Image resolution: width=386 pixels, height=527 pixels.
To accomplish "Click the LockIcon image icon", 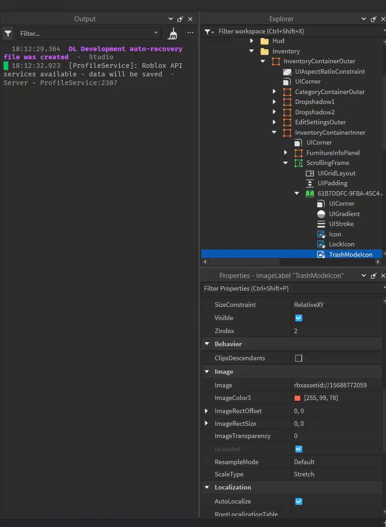I will (321, 244).
